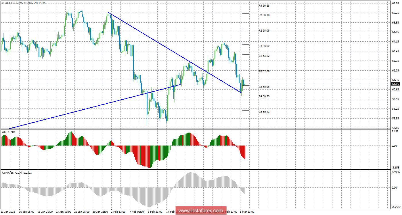Click 62.05 on the price scale

click(x=396, y=70)
